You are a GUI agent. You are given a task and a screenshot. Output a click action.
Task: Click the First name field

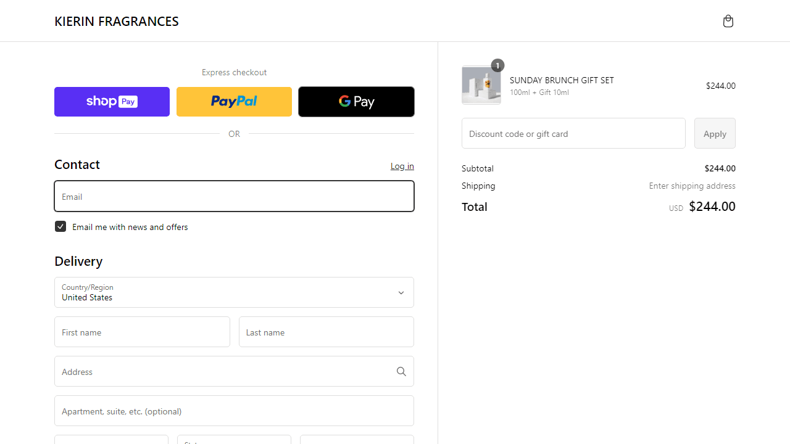point(142,332)
